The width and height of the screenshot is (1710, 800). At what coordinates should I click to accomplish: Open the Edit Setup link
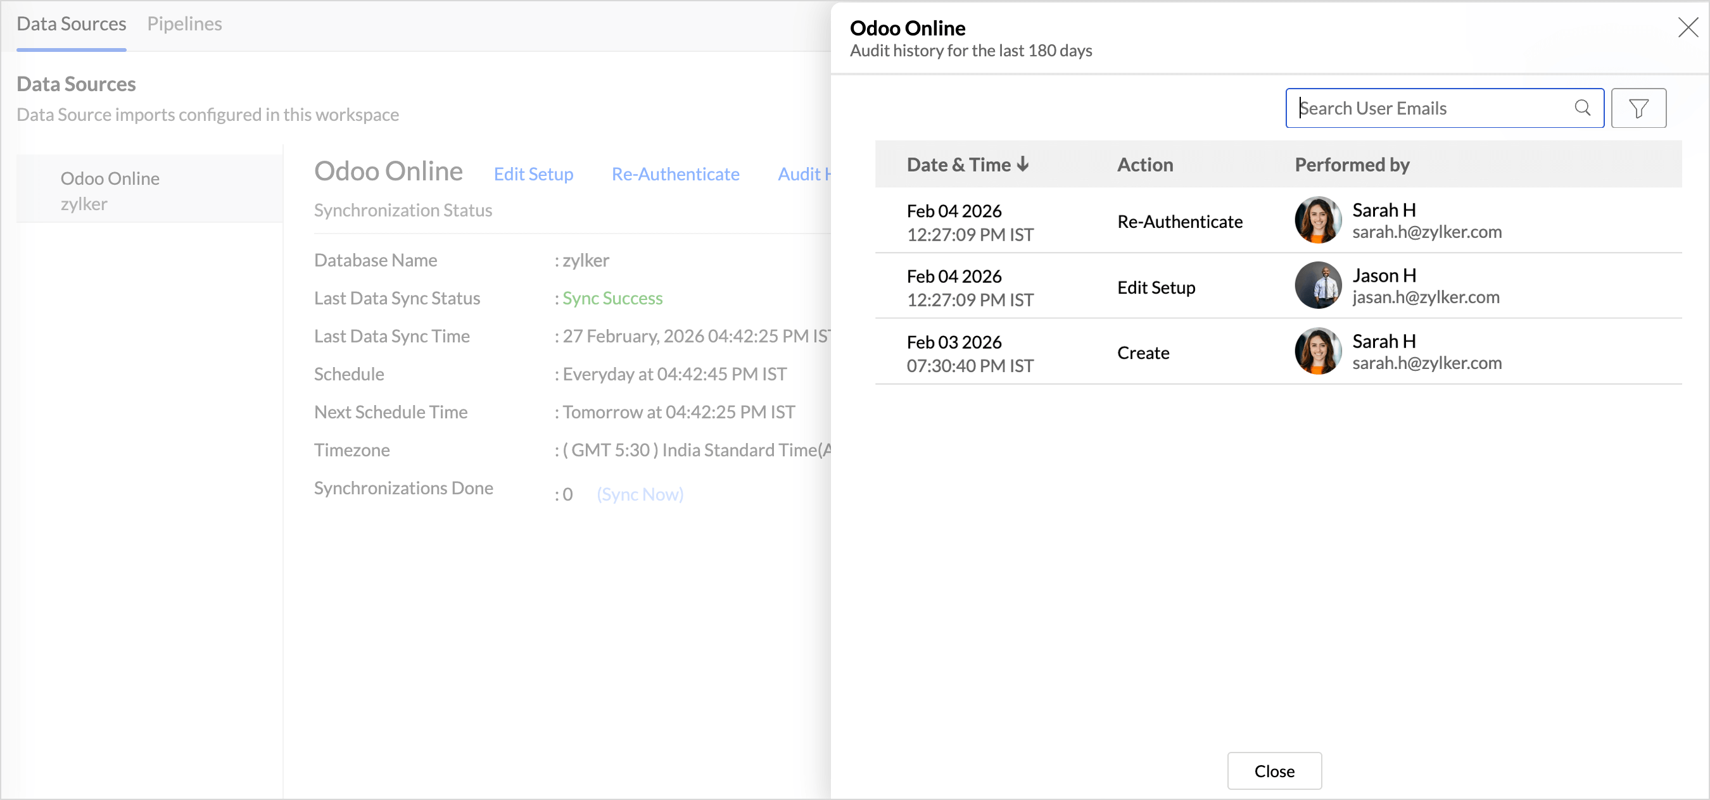click(x=533, y=174)
